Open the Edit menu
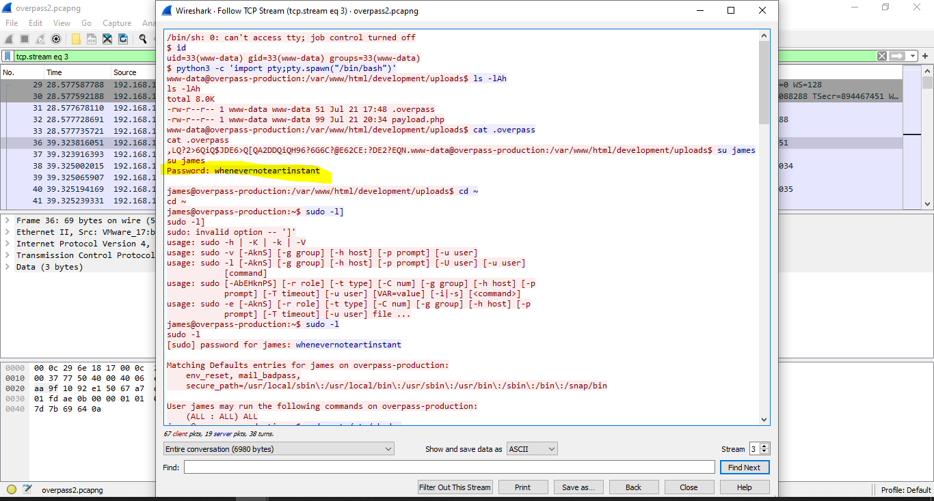This screenshot has width=934, height=501. coord(36,23)
